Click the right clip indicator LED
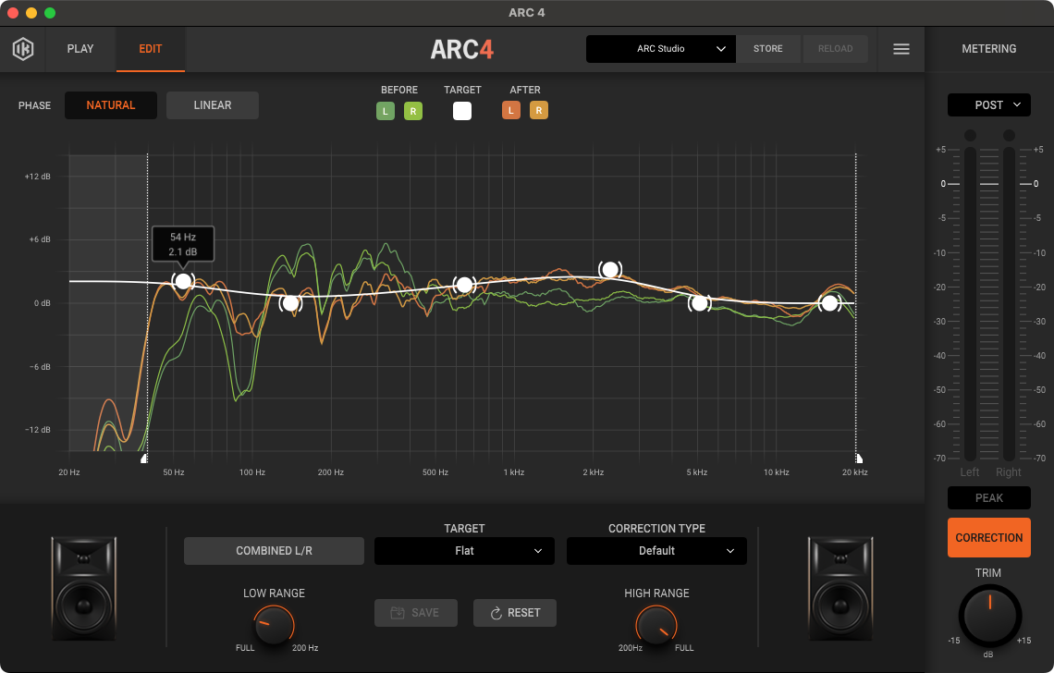 pos(1009,136)
